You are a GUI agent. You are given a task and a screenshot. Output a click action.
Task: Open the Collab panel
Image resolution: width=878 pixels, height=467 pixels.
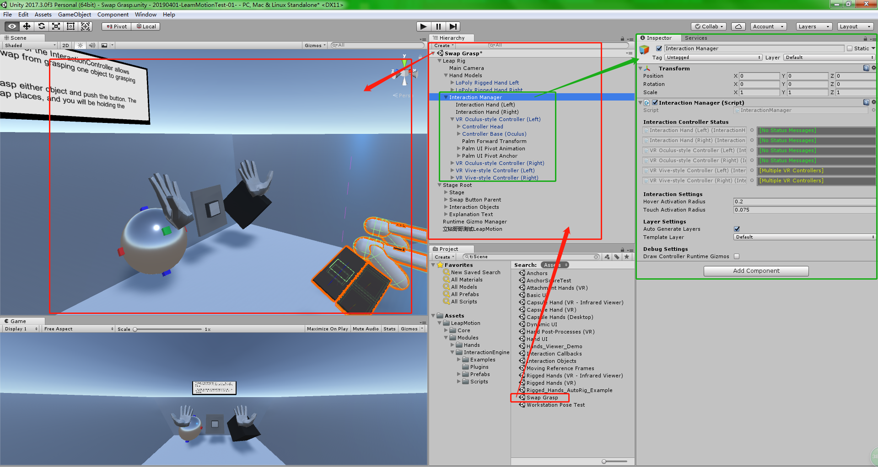point(708,26)
